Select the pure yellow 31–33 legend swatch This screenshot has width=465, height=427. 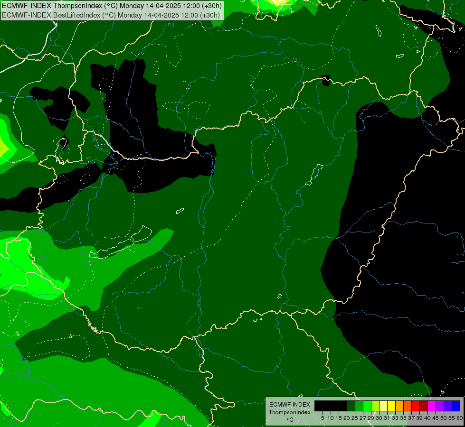click(x=391, y=406)
